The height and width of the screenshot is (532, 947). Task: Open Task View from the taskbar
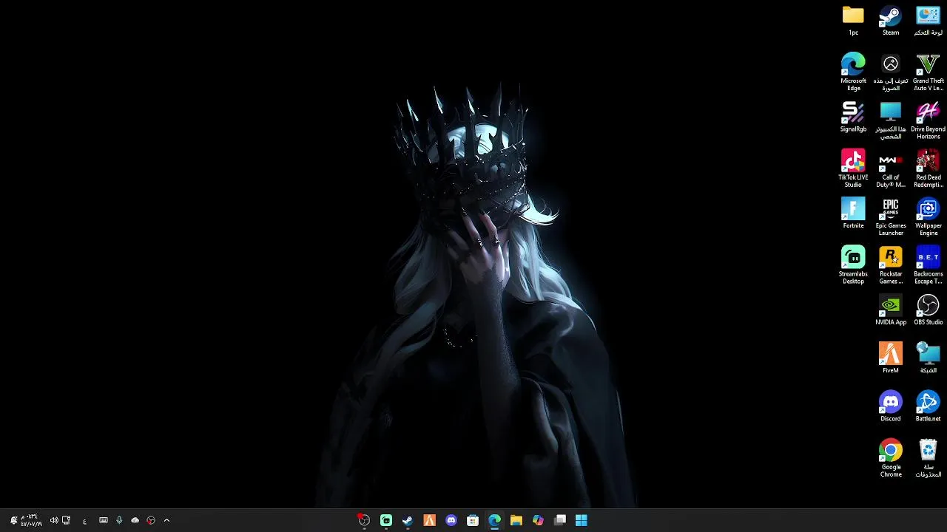[x=560, y=520]
